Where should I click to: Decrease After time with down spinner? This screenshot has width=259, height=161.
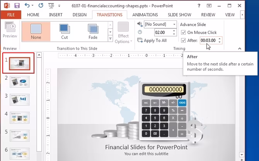pyautogui.click(x=219, y=42)
